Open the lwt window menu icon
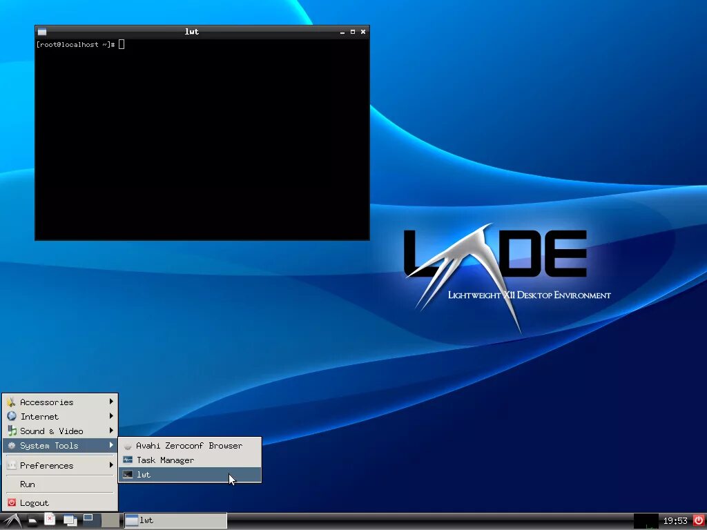This screenshot has height=530, width=707. click(42, 32)
